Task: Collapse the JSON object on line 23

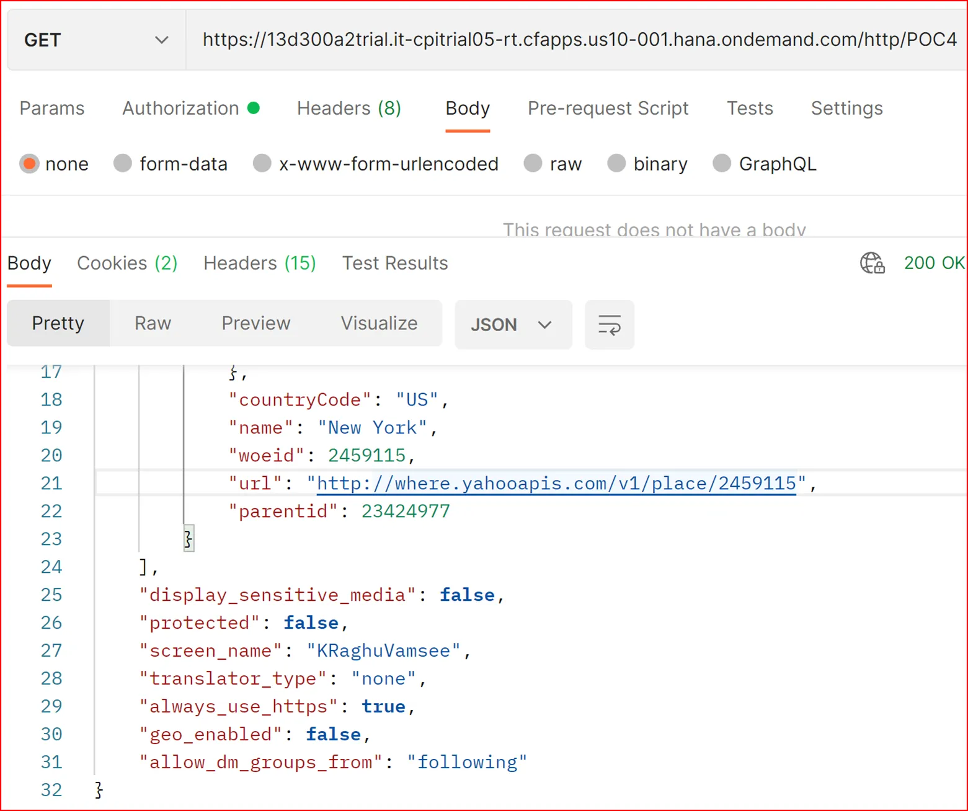Action: coord(188,538)
